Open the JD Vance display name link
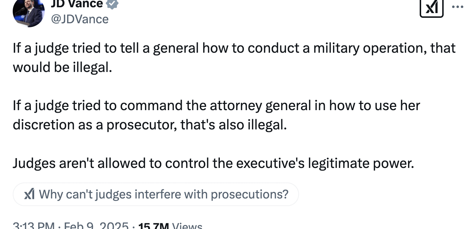The width and height of the screenshot is (476, 229). click(77, 4)
